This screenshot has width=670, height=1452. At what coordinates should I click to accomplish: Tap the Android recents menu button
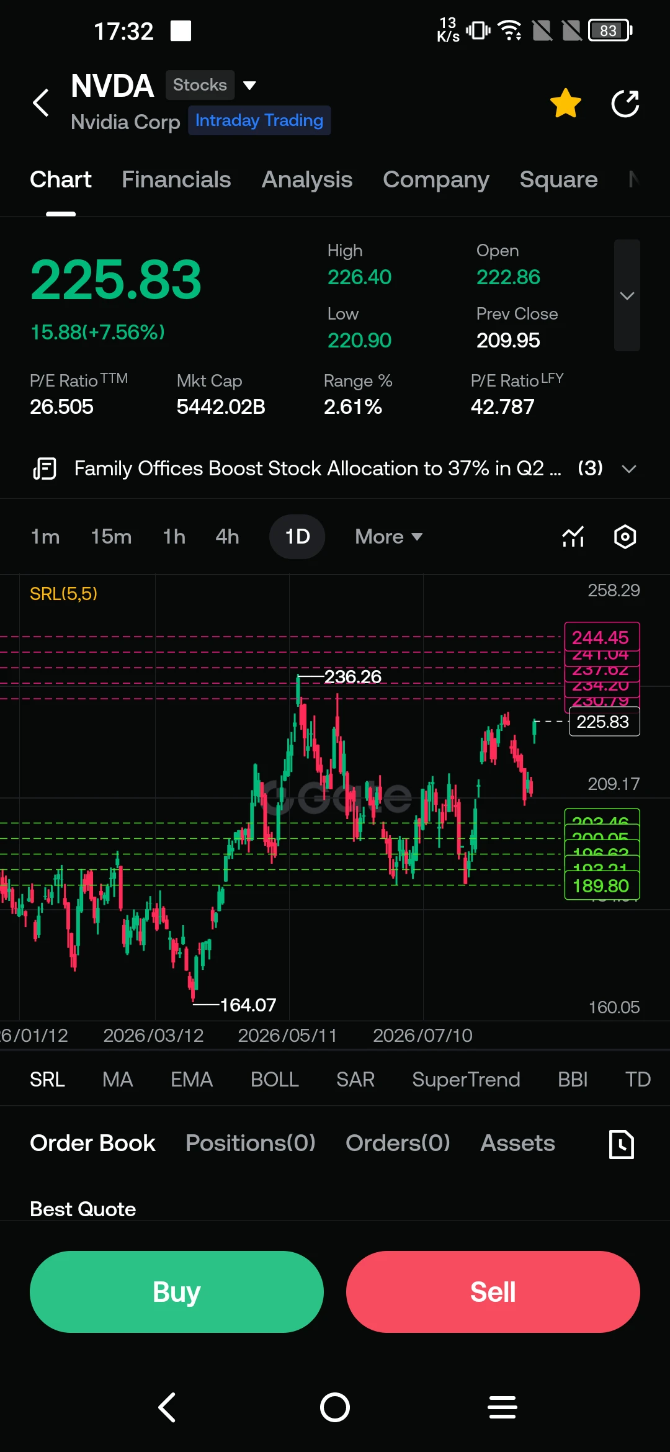coord(502,1407)
